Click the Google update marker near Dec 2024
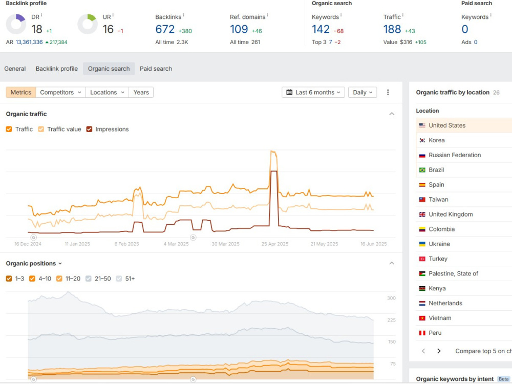The height and width of the screenshot is (384, 512). point(34,238)
